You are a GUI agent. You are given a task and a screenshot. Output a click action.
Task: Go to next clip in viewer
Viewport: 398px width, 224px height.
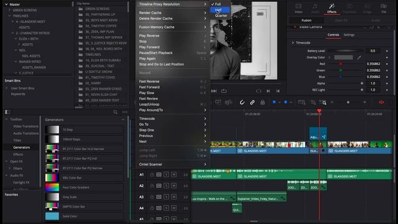tap(268, 91)
